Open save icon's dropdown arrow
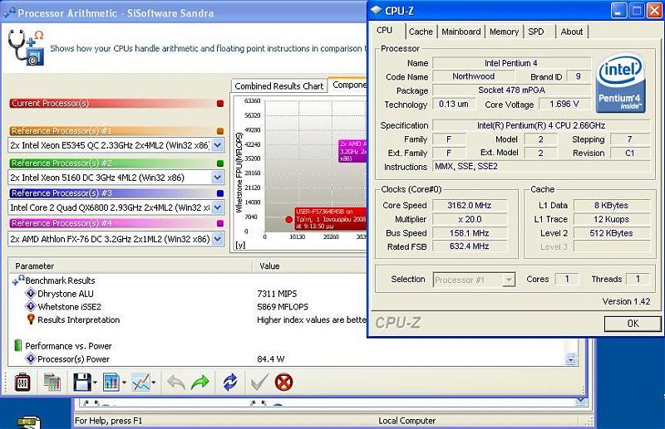Image resolution: width=665 pixels, height=429 pixels. (95, 383)
